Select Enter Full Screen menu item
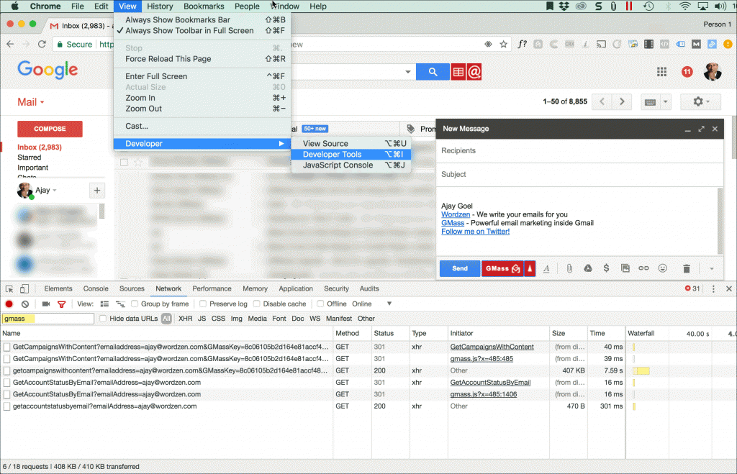 pos(202,76)
